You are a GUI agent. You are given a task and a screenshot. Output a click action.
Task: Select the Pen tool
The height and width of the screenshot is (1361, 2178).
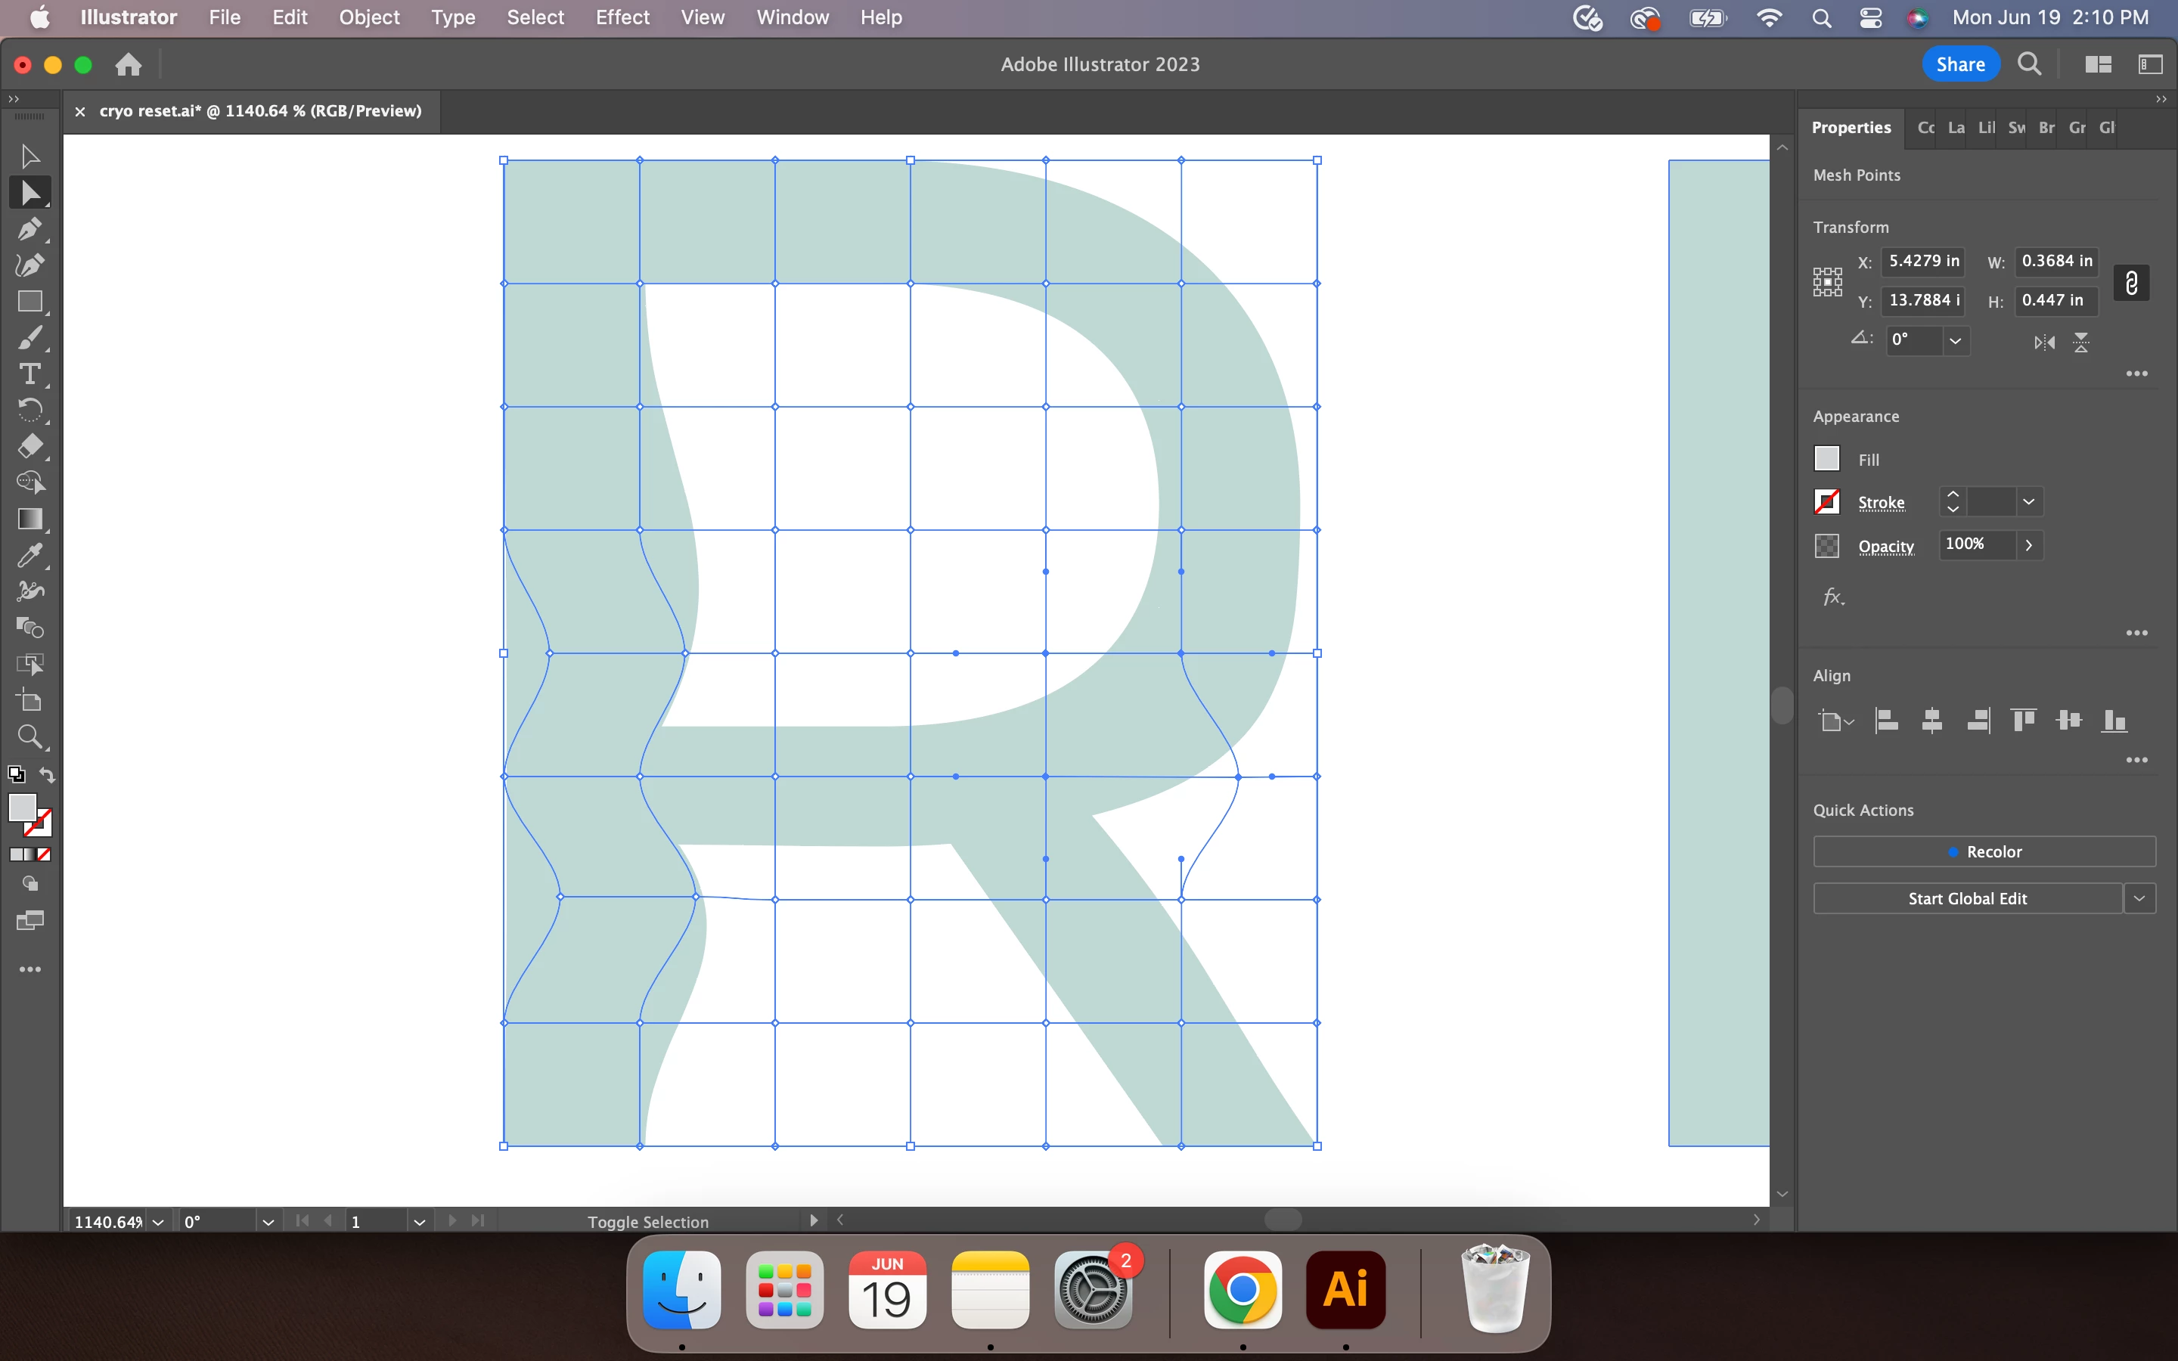29,228
